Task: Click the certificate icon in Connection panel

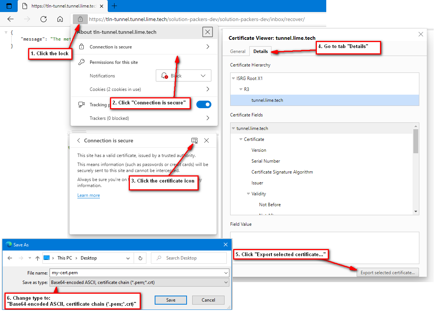Action: (194, 140)
